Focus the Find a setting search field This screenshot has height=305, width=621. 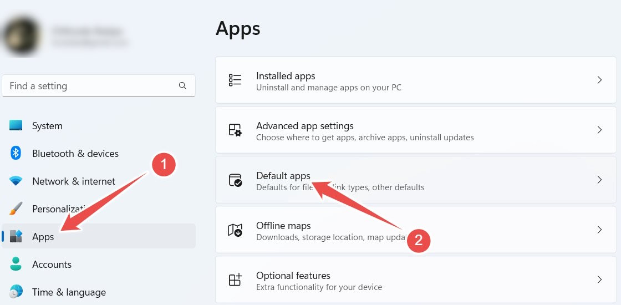tap(99, 85)
